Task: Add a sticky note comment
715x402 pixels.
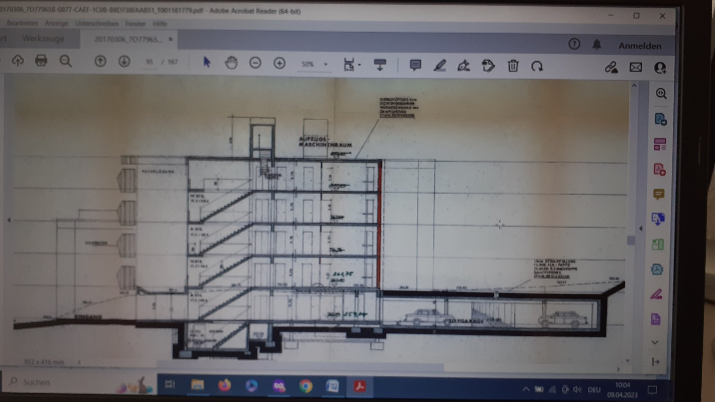Action: pyautogui.click(x=415, y=65)
